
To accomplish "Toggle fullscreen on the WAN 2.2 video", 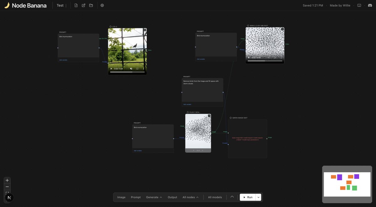I will click(275, 58).
